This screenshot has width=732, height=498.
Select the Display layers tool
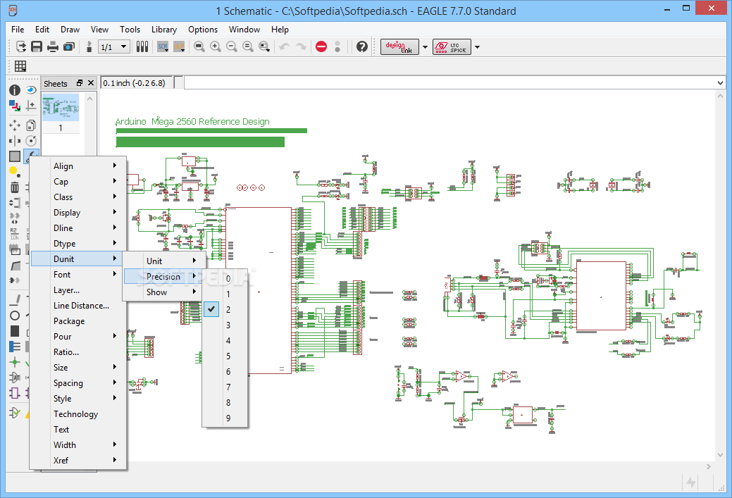[15, 106]
